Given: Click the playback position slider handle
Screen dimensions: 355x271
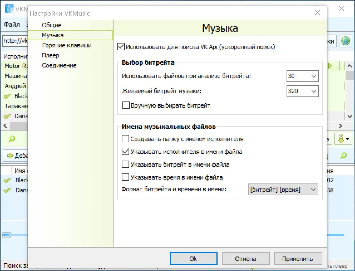Looking at the screenshot, I should pyautogui.click(x=7, y=235).
